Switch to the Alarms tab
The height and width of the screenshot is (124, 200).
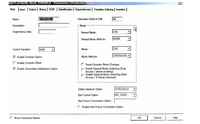43,9
